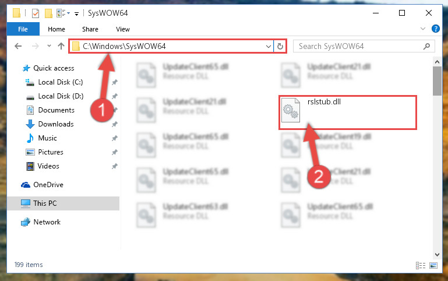The height and width of the screenshot is (281, 448).
Task: Open the recent locations dropdown arrow
Action: coord(49,45)
